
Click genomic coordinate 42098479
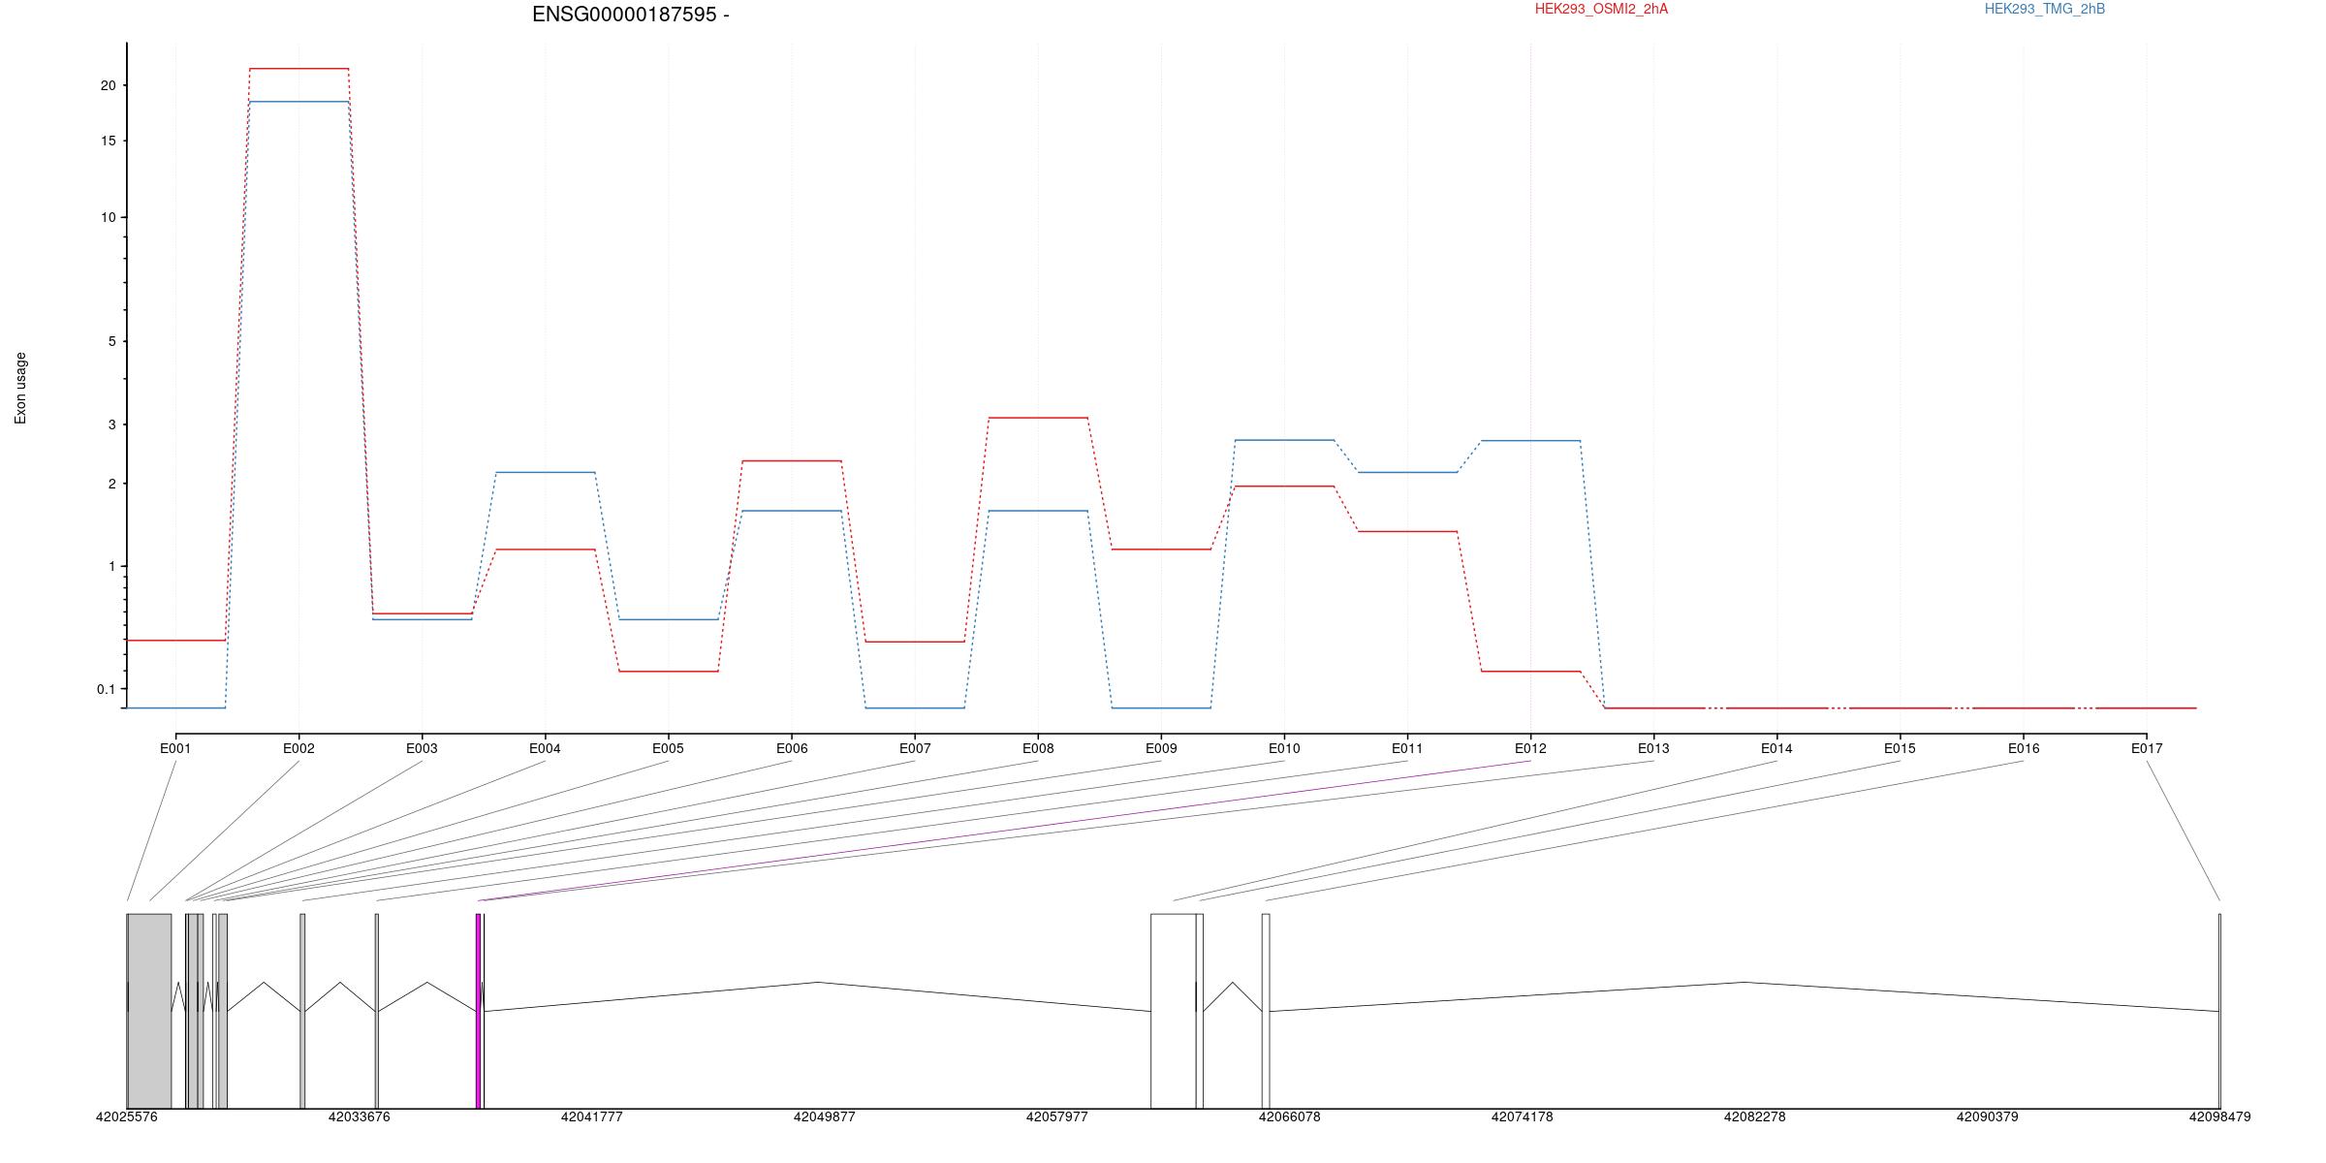(2219, 1116)
